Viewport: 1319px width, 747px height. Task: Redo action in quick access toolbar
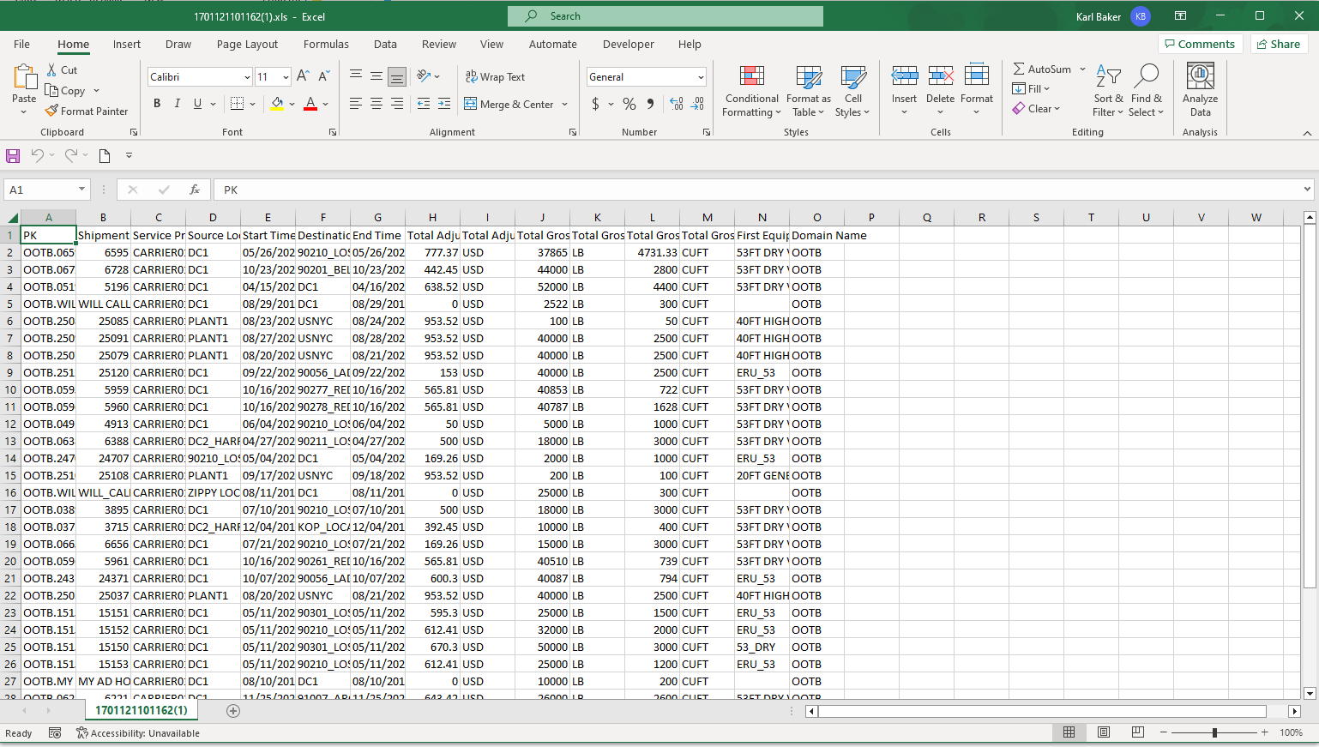pos(71,155)
